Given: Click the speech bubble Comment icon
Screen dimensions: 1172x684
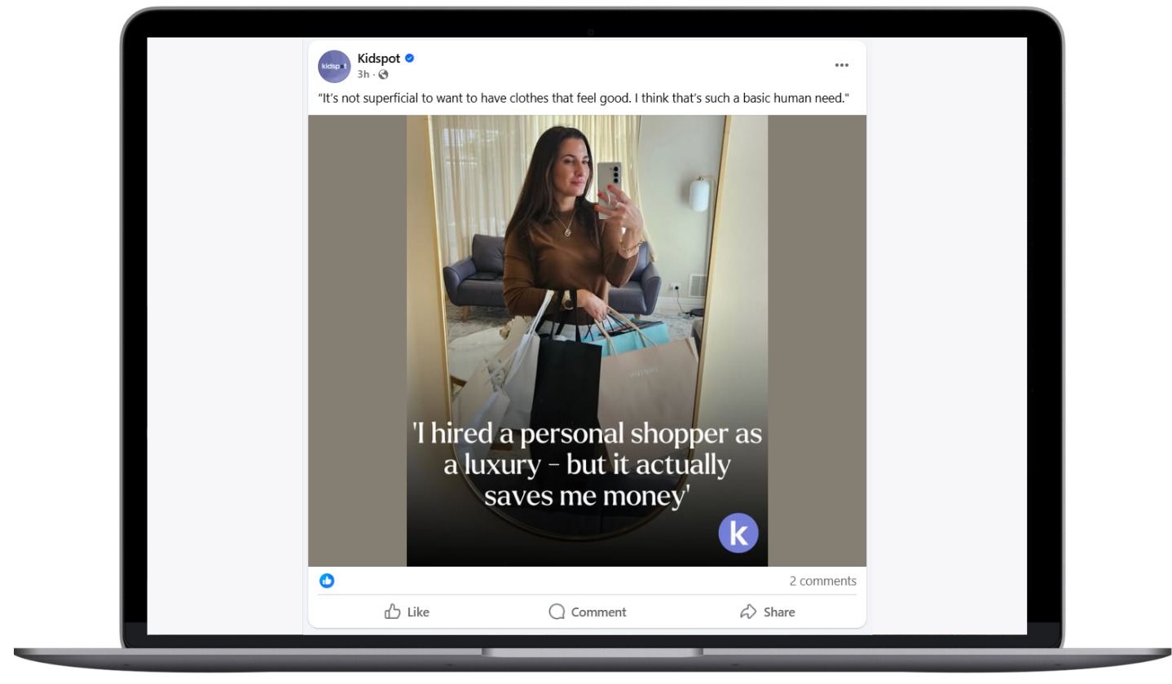Looking at the screenshot, I should point(557,612).
